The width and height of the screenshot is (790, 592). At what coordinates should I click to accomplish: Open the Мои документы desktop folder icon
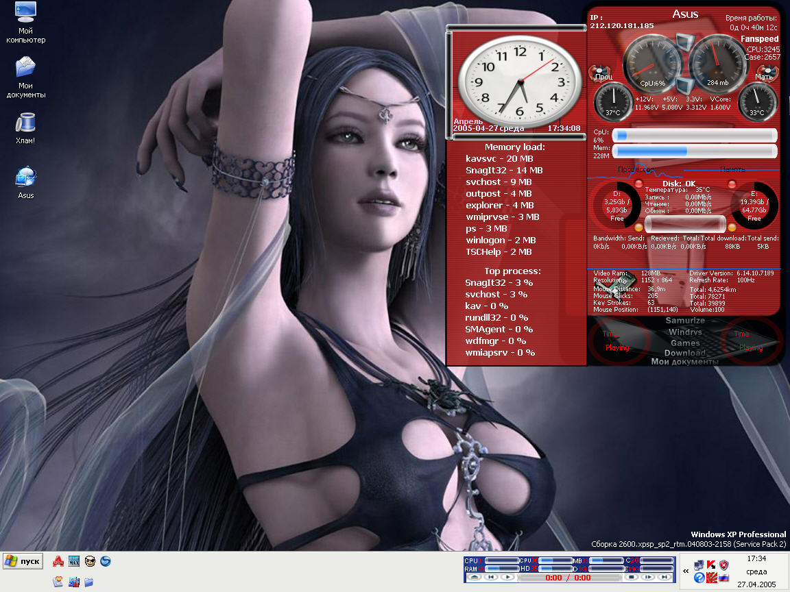[25, 77]
